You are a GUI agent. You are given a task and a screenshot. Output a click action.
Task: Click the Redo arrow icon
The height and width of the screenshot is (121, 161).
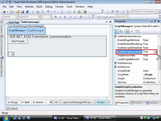tap(55, 12)
